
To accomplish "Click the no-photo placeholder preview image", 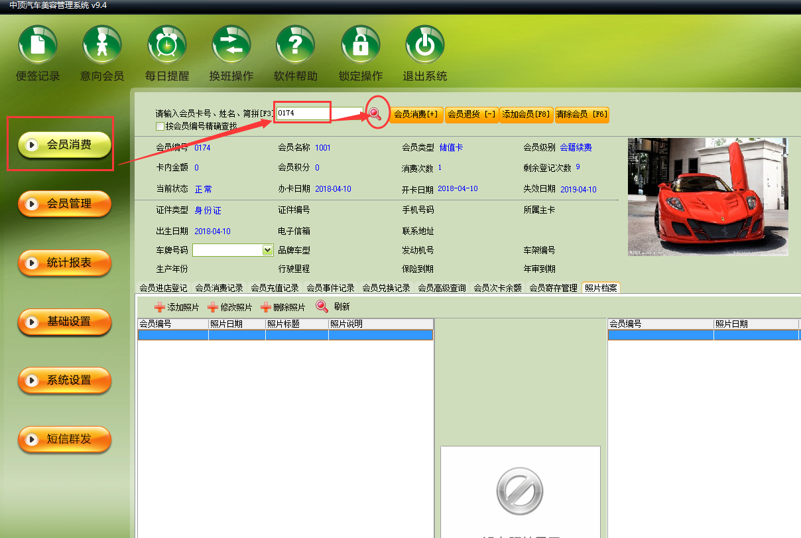I will (x=521, y=492).
